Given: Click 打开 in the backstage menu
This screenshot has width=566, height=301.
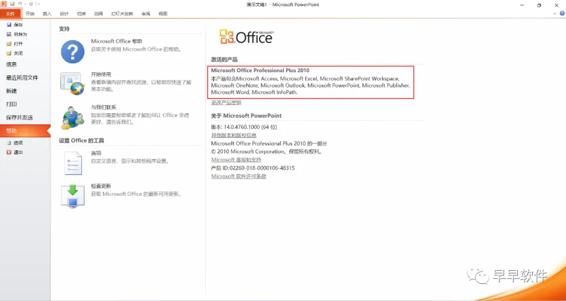Looking at the screenshot, I should [x=15, y=43].
